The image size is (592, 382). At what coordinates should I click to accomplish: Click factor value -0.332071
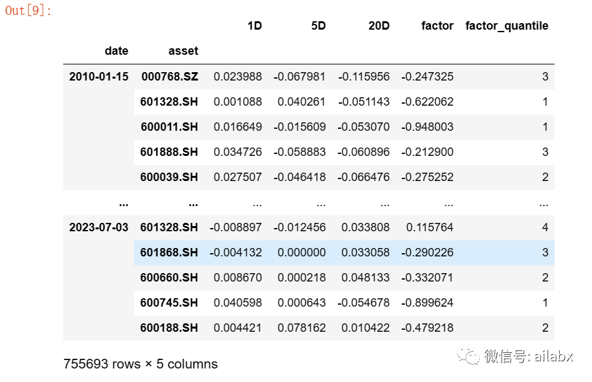[427, 278]
